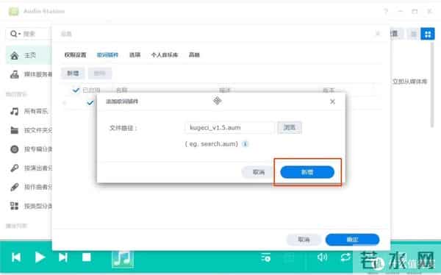The height and width of the screenshot is (275, 441).
Task: Click 取消 in the add plugin dialog
Action: [x=258, y=172]
